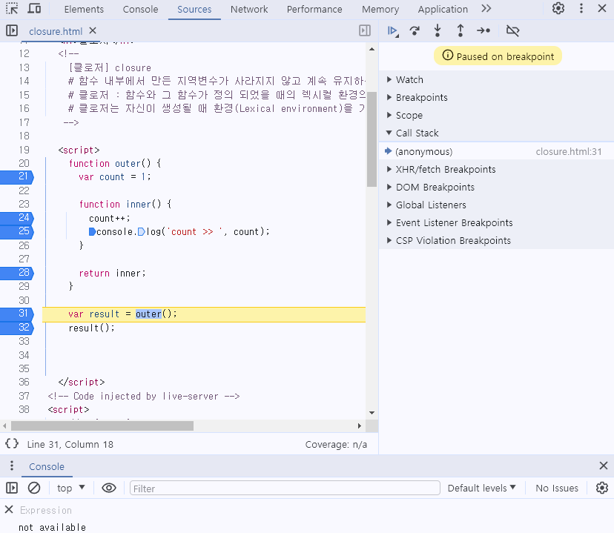Open closure.html:31 source link
The image size is (614, 533).
569,152
